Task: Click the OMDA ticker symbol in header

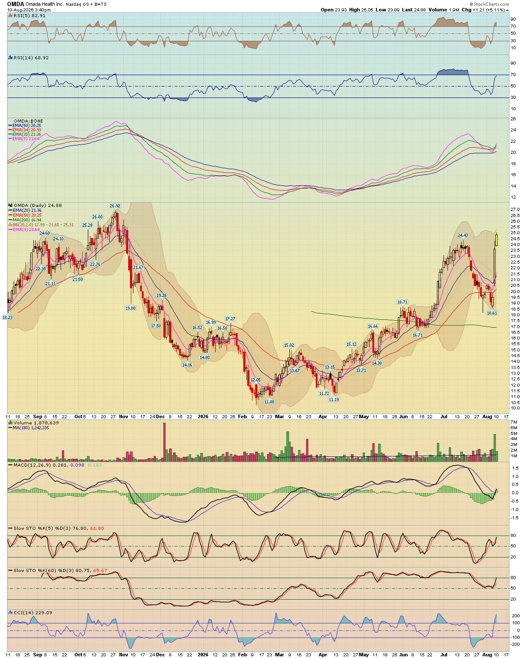Action: click(x=16, y=4)
